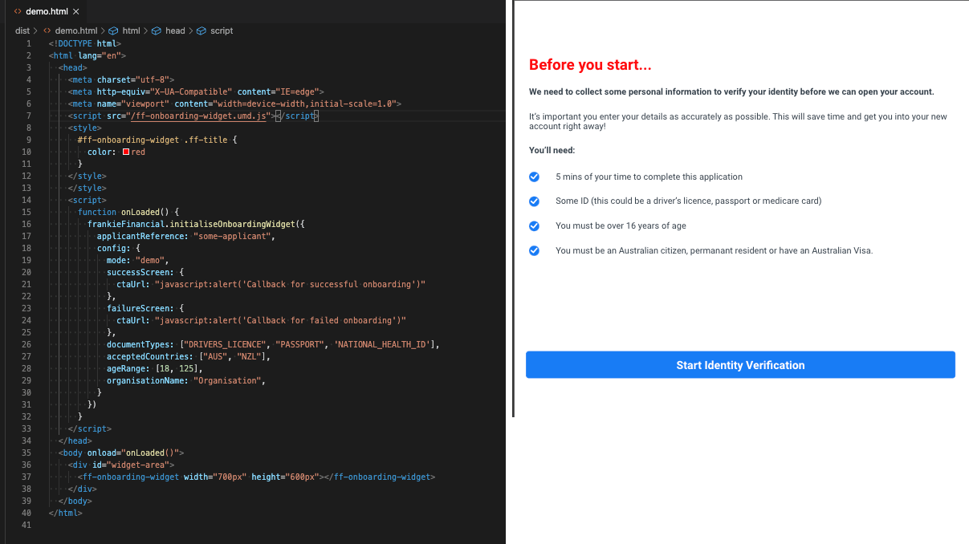Click 'head' breadcrumb segment

pyautogui.click(x=175, y=30)
